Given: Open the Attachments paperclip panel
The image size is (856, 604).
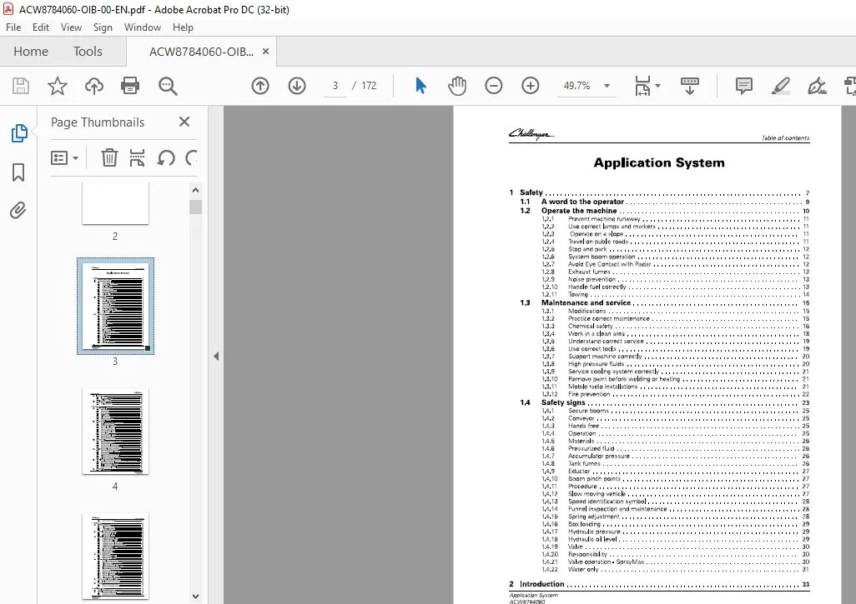Looking at the screenshot, I should (x=18, y=211).
